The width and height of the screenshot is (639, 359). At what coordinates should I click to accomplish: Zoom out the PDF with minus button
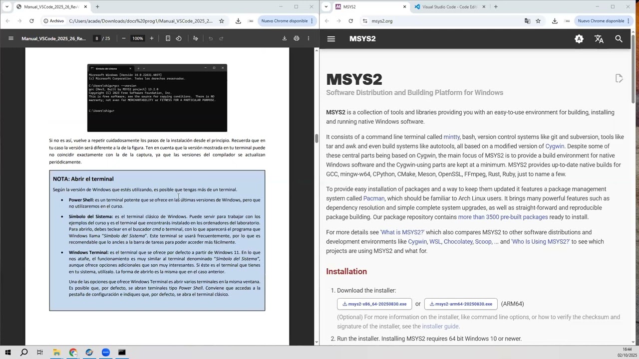(124, 38)
